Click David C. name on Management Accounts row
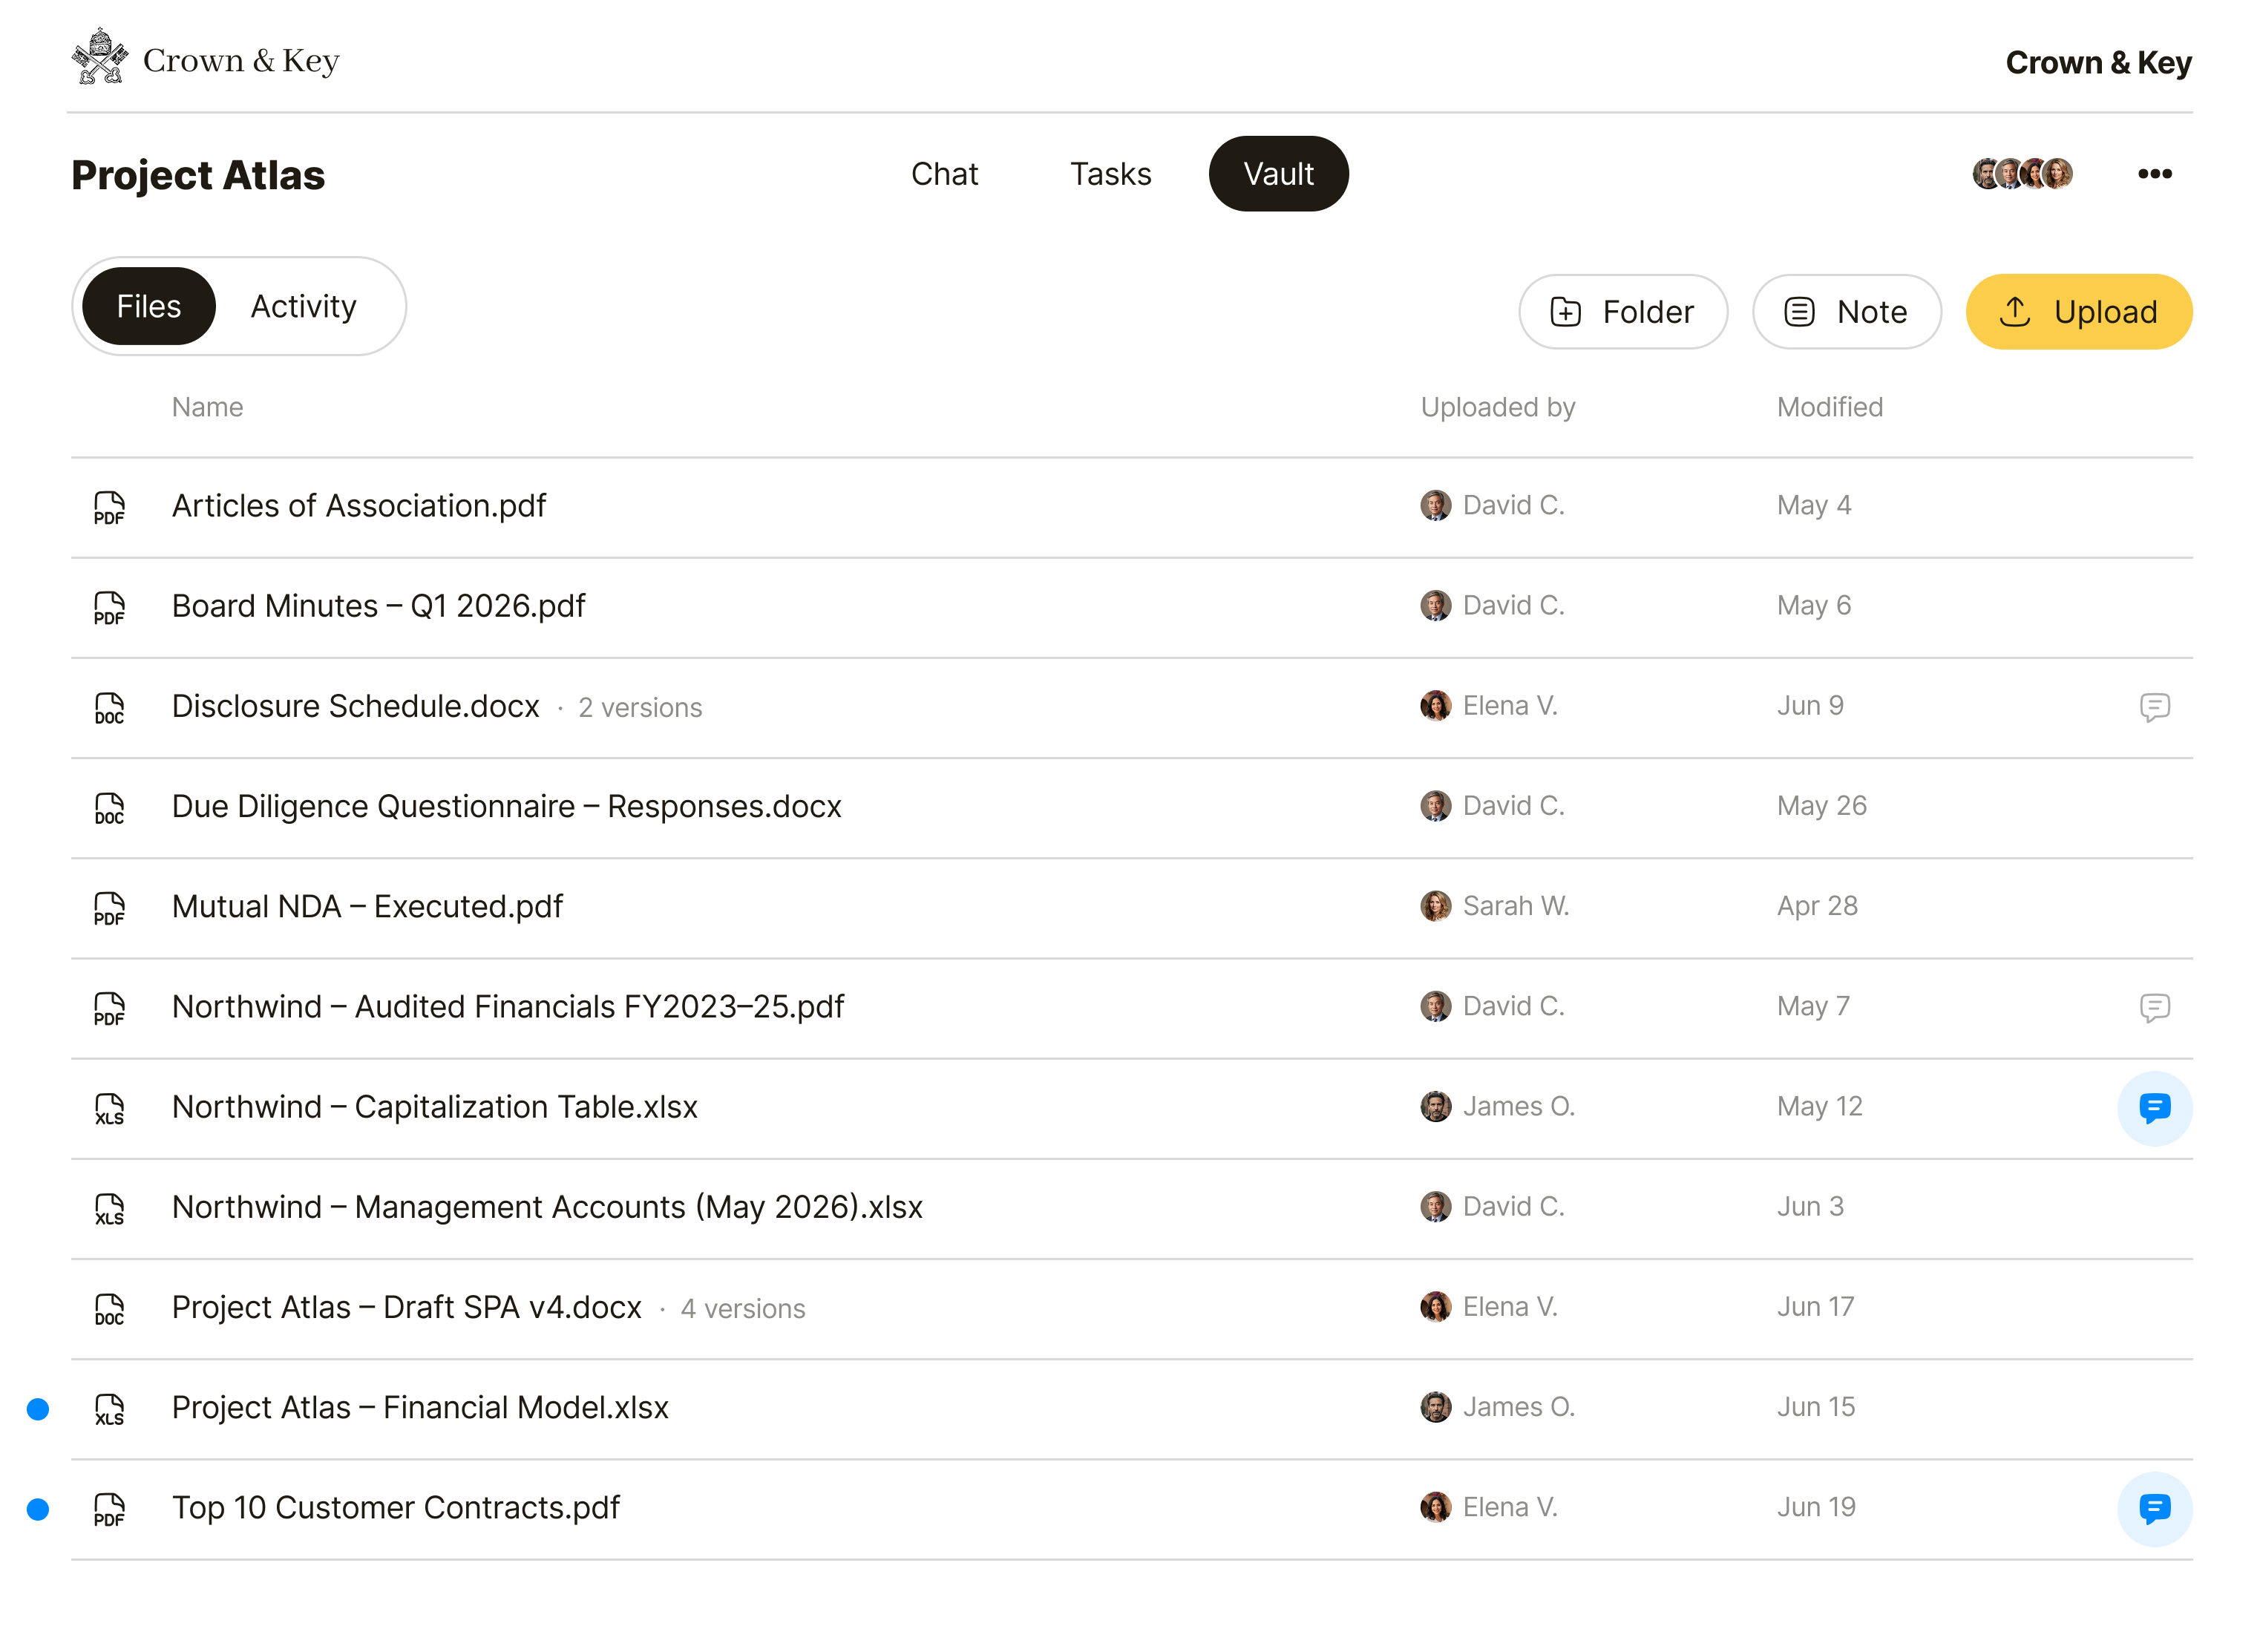This screenshot has width=2260, height=1652. (1513, 1206)
